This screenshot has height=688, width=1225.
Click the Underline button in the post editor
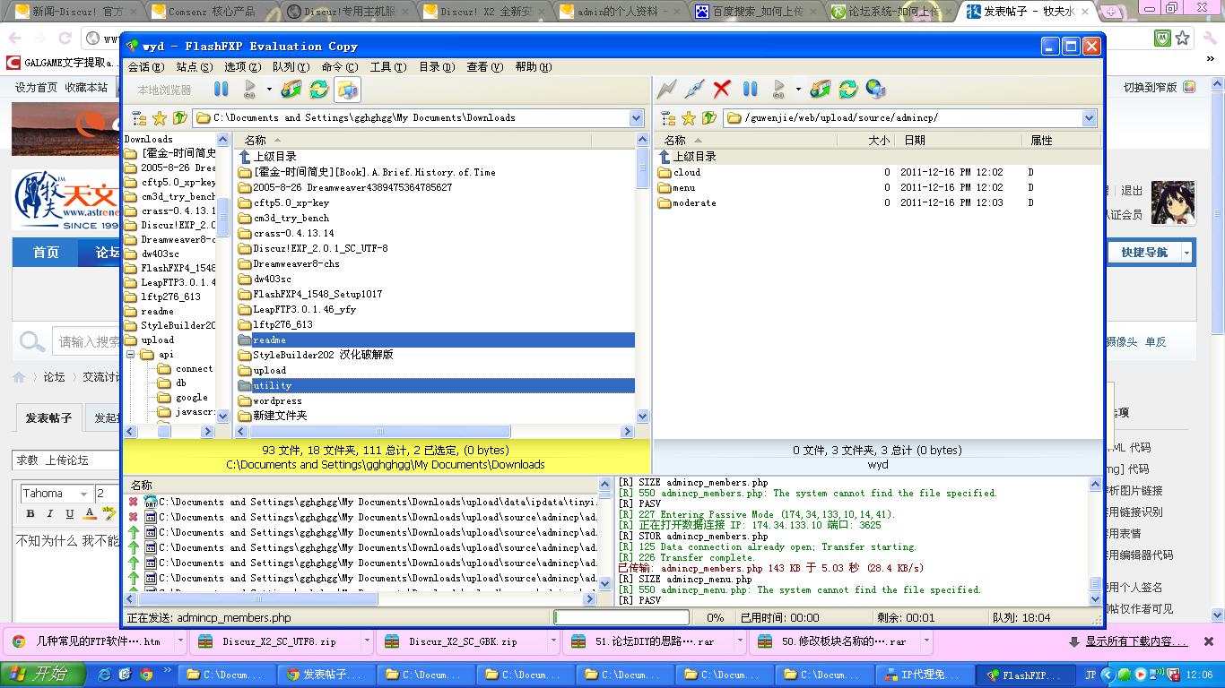coord(70,513)
